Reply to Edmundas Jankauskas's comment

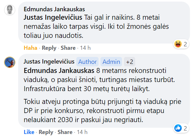49,48
